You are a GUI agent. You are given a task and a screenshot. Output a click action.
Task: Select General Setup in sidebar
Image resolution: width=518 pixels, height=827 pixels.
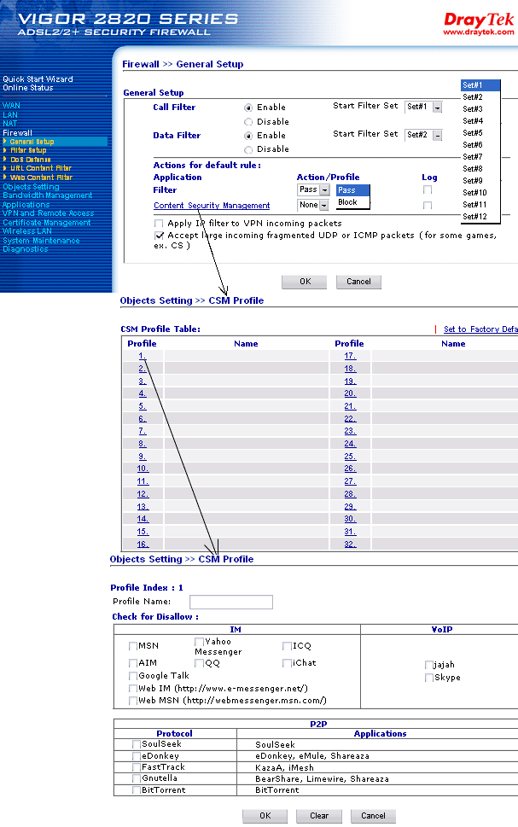coord(32,142)
